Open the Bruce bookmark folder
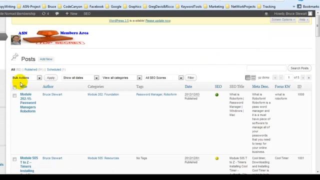 (x=49, y=6)
